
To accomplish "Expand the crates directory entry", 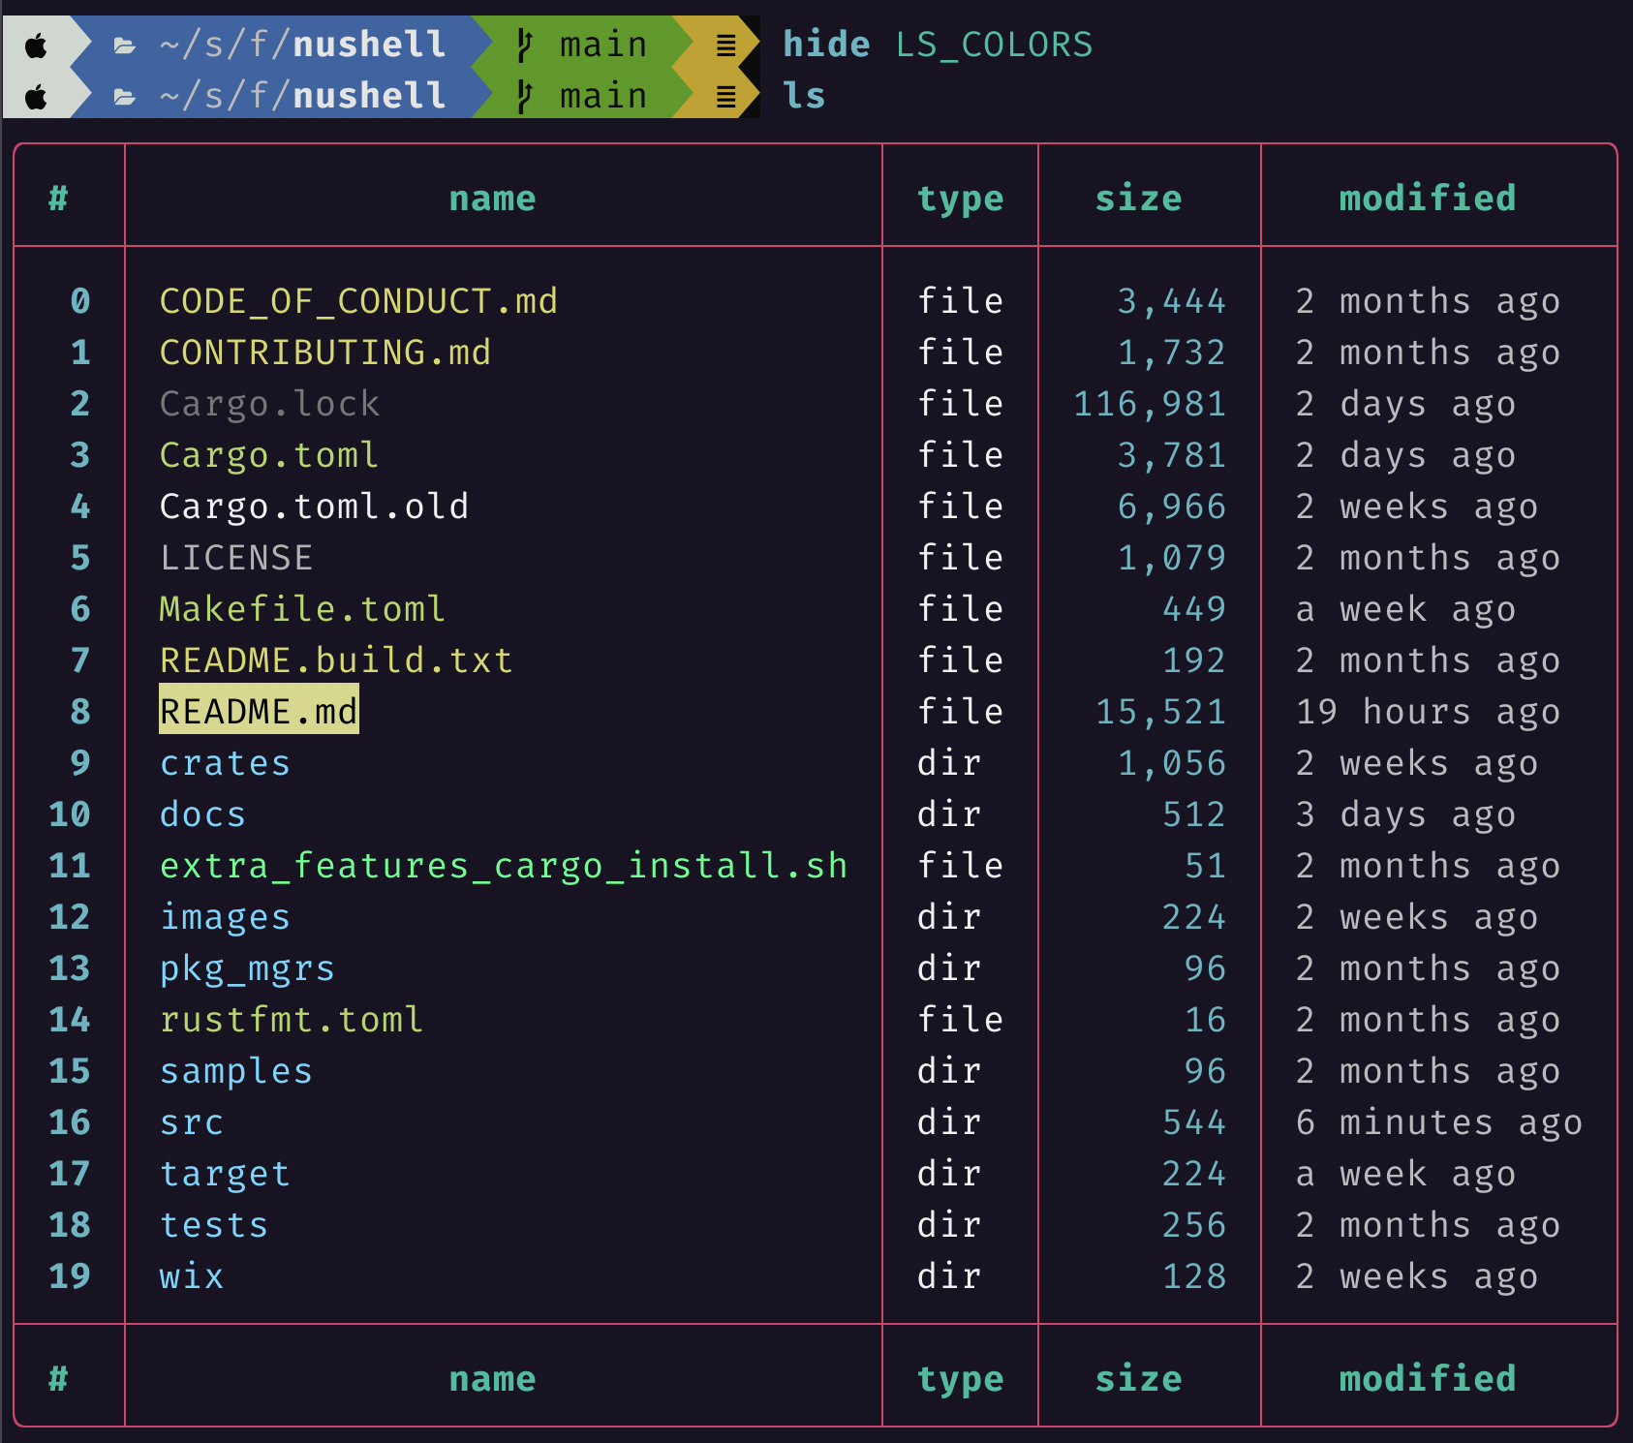I will [x=224, y=762].
